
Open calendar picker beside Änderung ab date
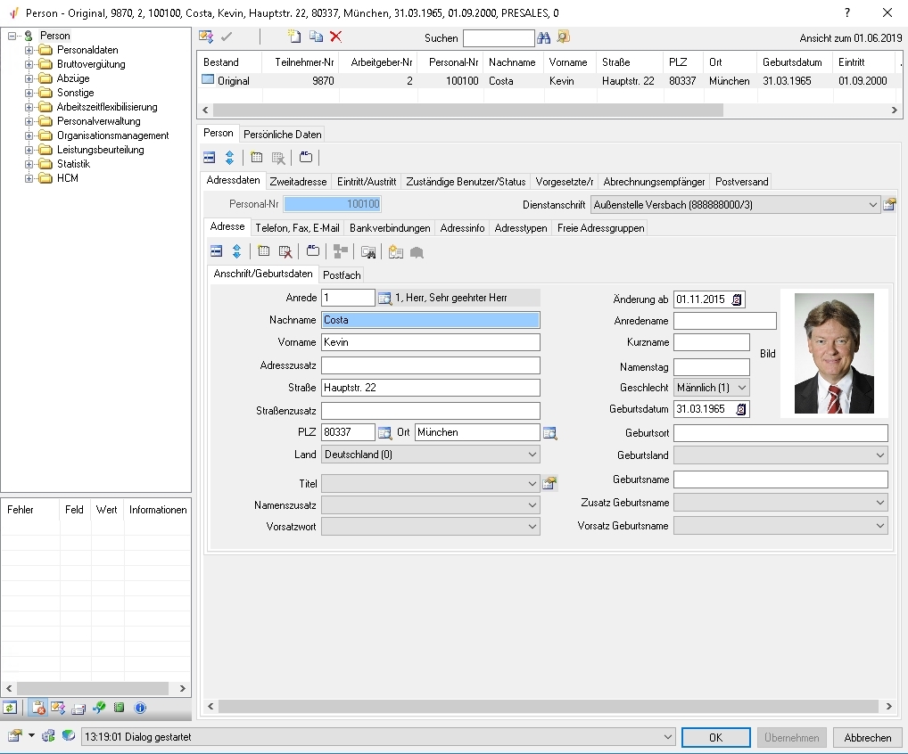(738, 299)
